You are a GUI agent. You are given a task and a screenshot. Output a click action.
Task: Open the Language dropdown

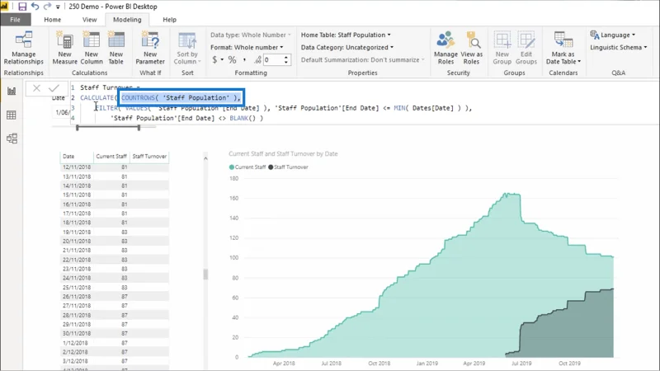(x=613, y=35)
